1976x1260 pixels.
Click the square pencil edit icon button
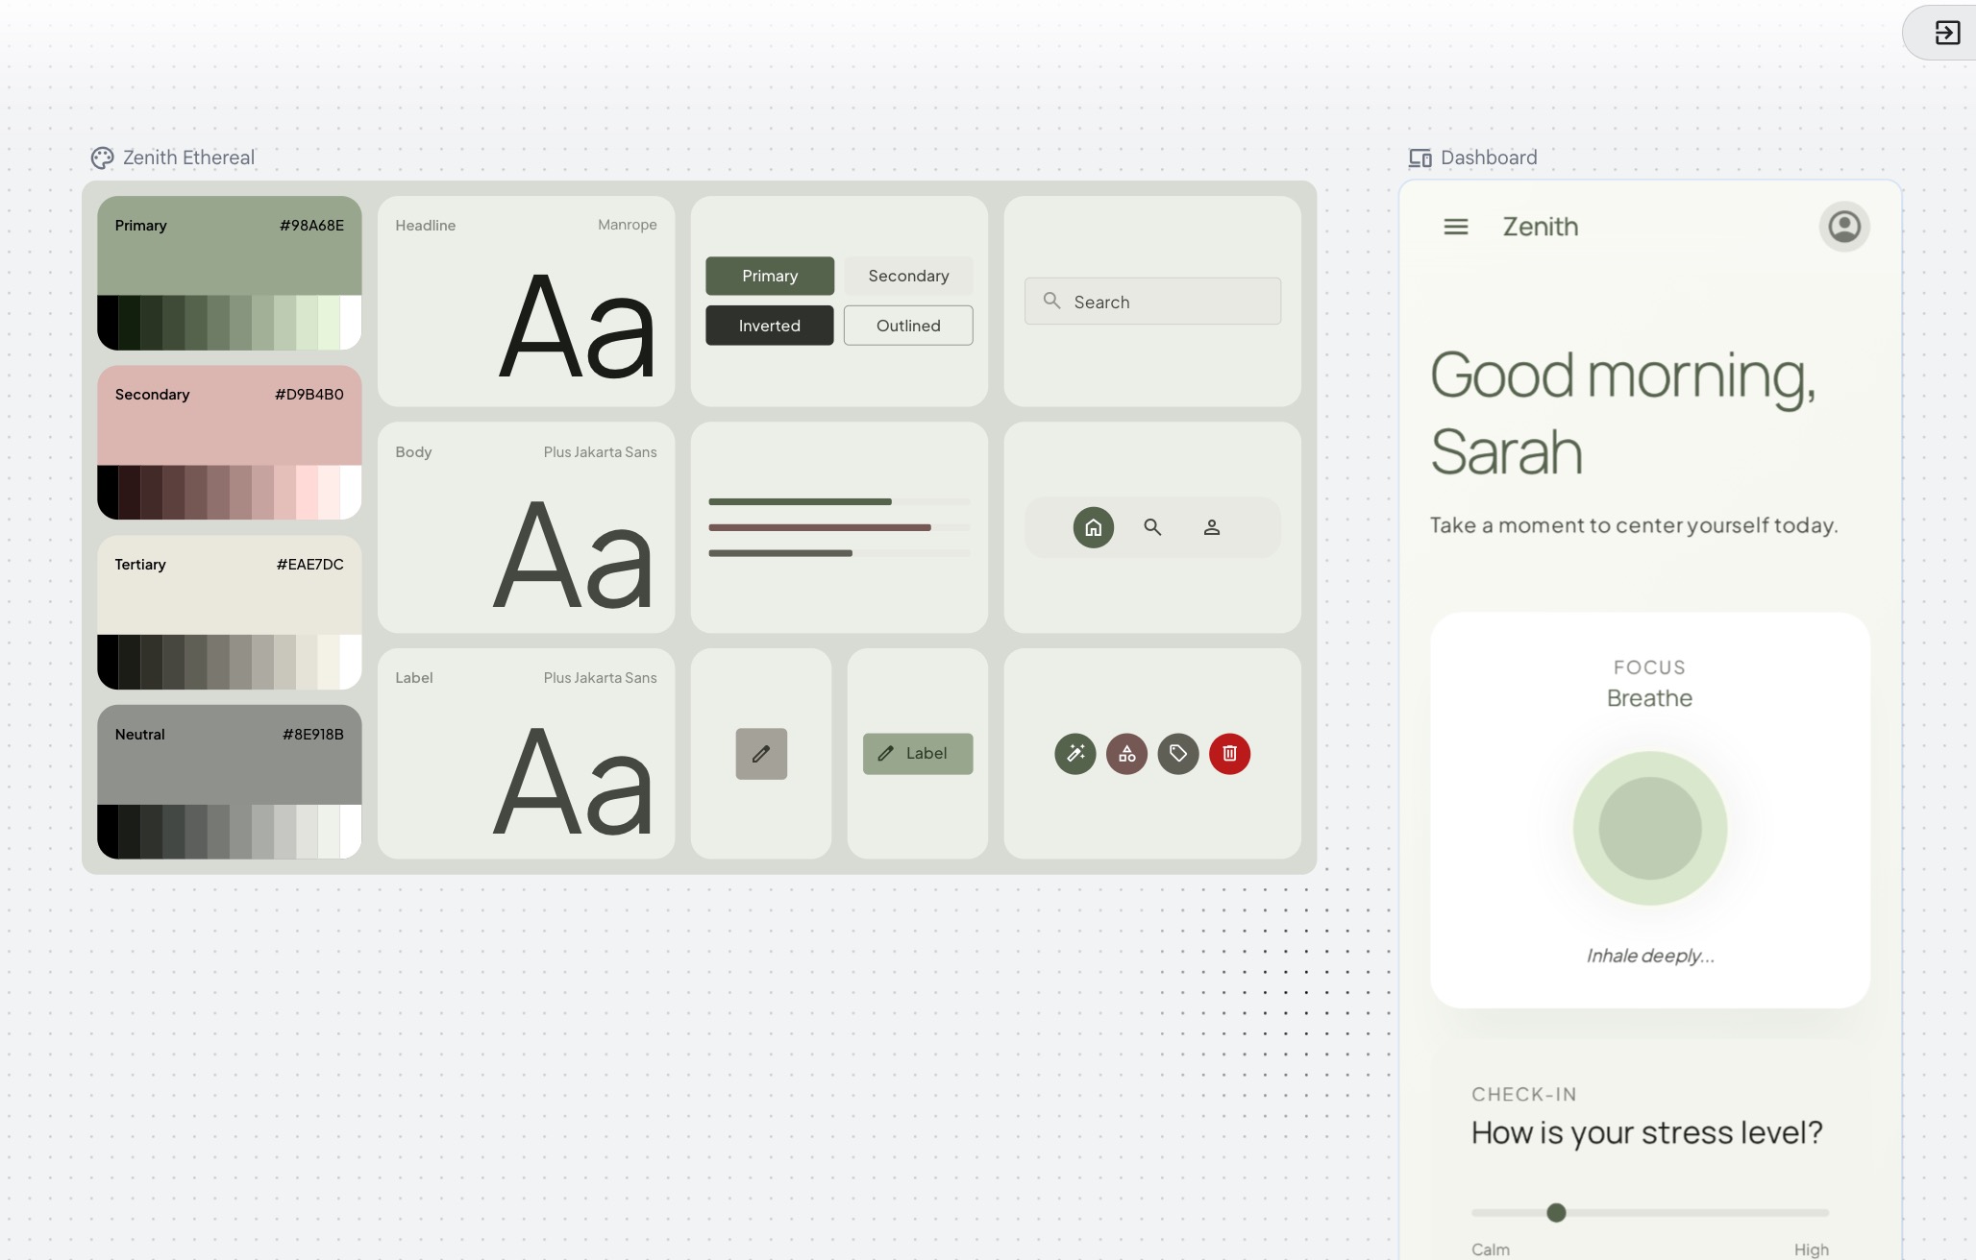pos(761,754)
